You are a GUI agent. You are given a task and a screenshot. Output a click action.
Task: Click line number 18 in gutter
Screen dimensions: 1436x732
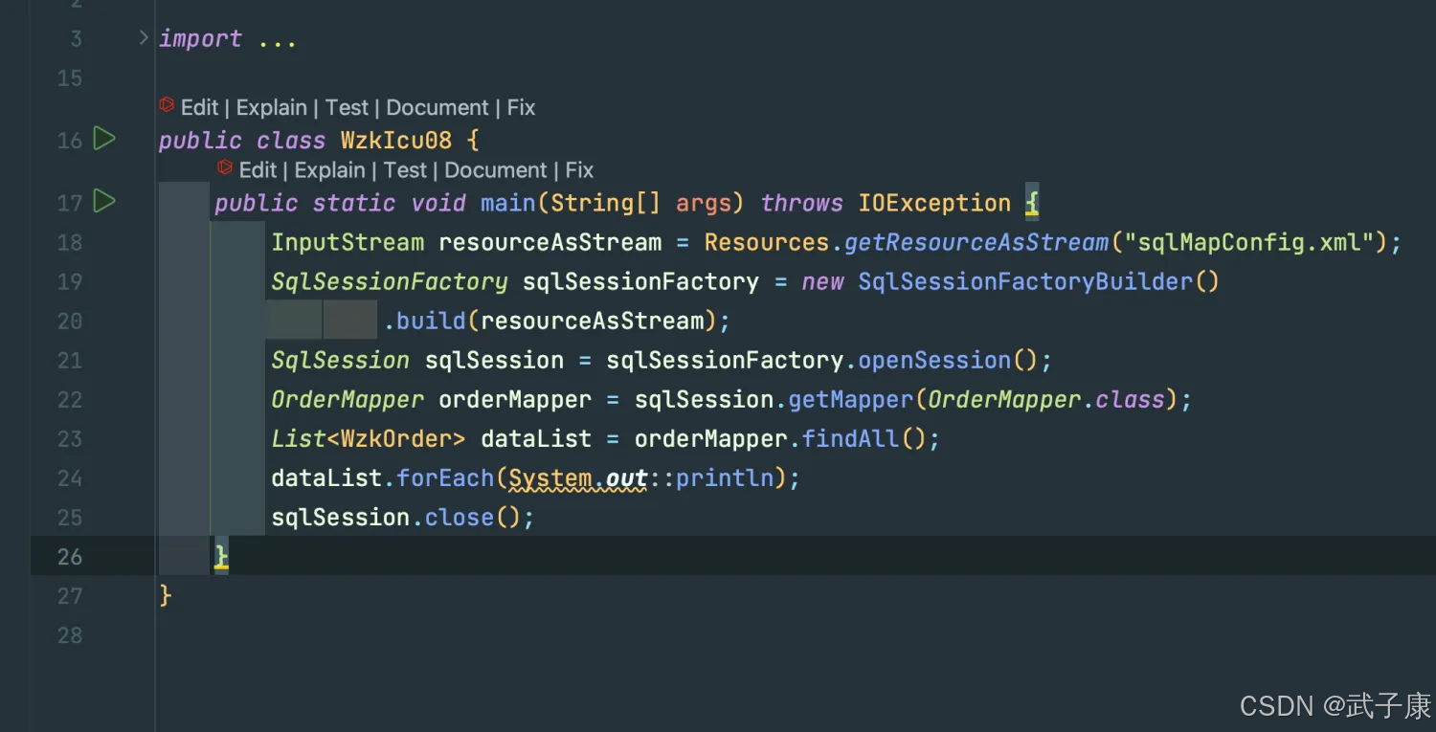click(70, 242)
